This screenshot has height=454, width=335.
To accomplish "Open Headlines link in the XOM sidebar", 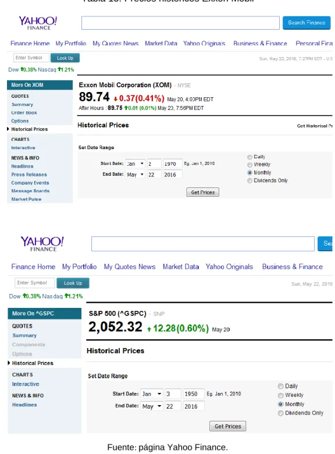I will pyautogui.click(x=22, y=166).
